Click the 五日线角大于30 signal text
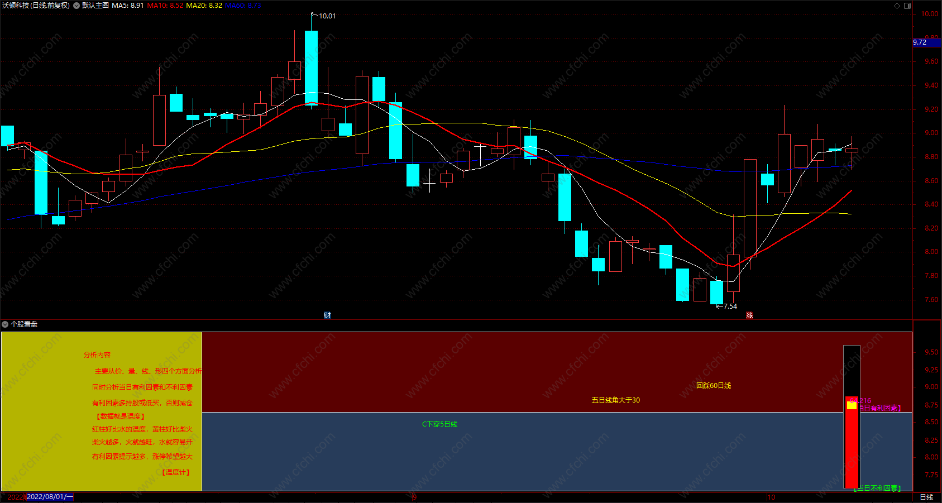Screen dimensions: 942x503 point(616,400)
